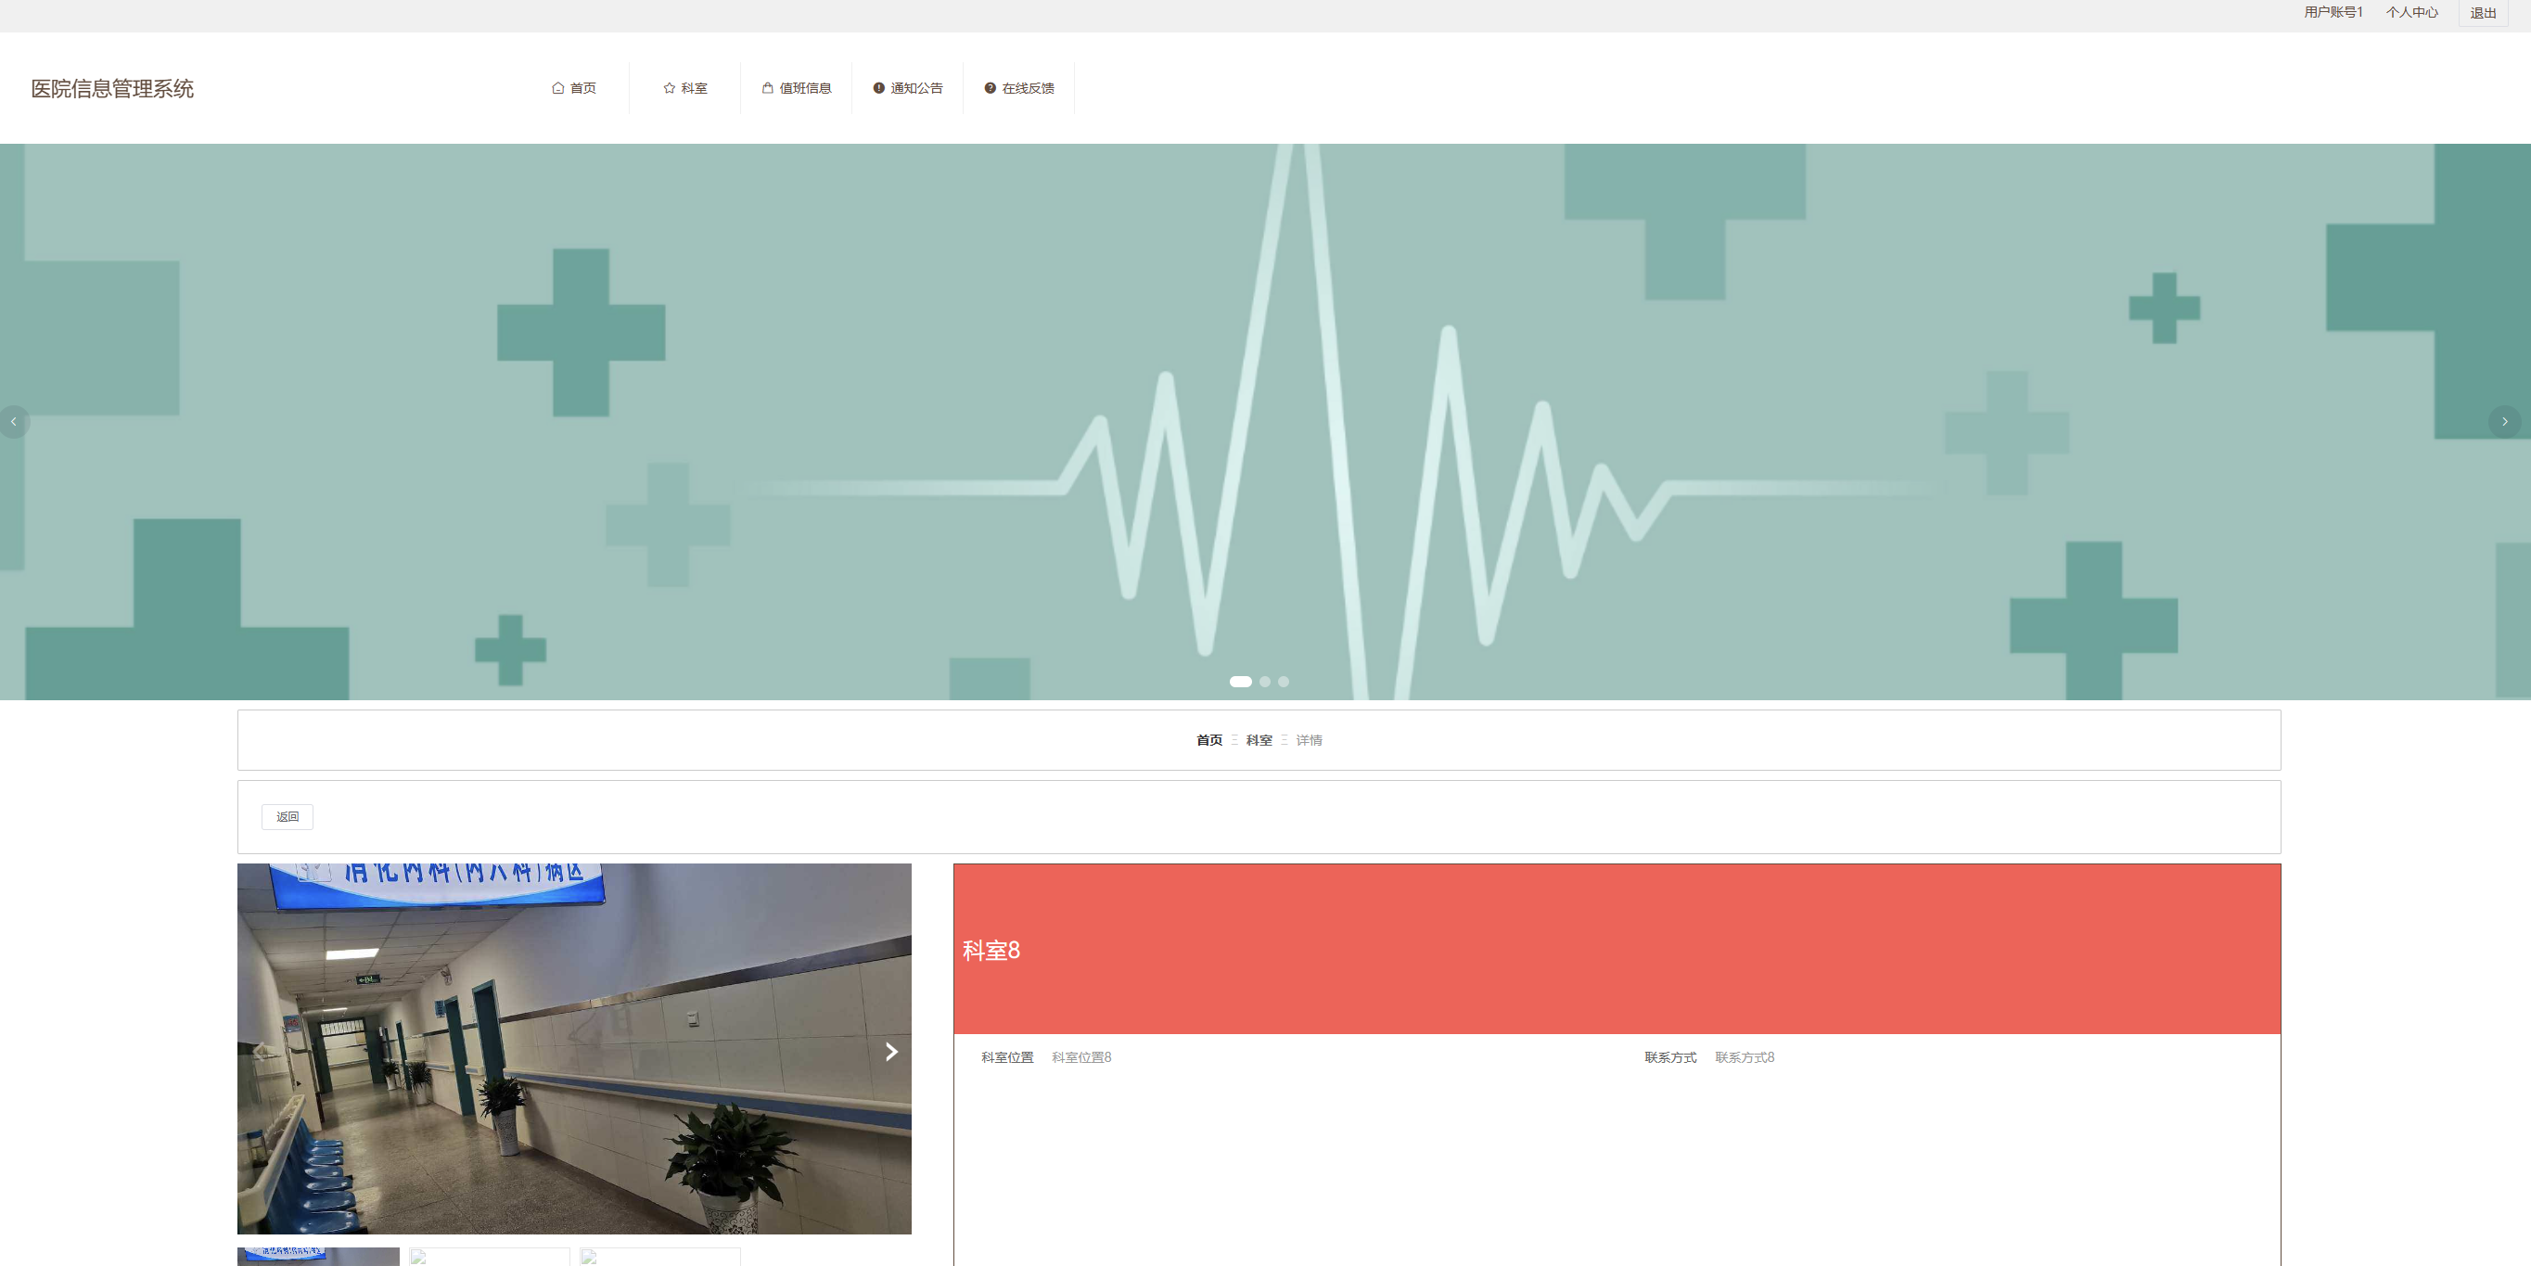Image resolution: width=2531 pixels, height=1266 pixels.
Task: Advance banner to next slide arrow
Action: click(x=2504, y=422)
